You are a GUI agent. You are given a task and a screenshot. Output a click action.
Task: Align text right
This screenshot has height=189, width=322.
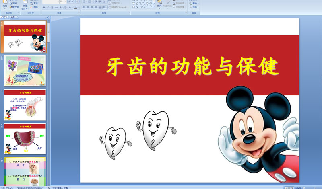point(92,7)
